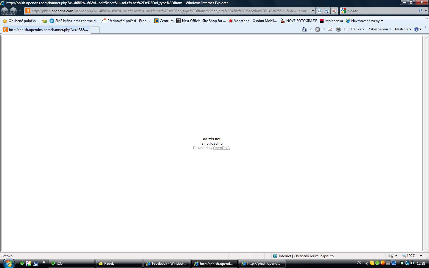Open the Nástroje menu
Viewport: 429px width, 268px height.
pos(403,29)
